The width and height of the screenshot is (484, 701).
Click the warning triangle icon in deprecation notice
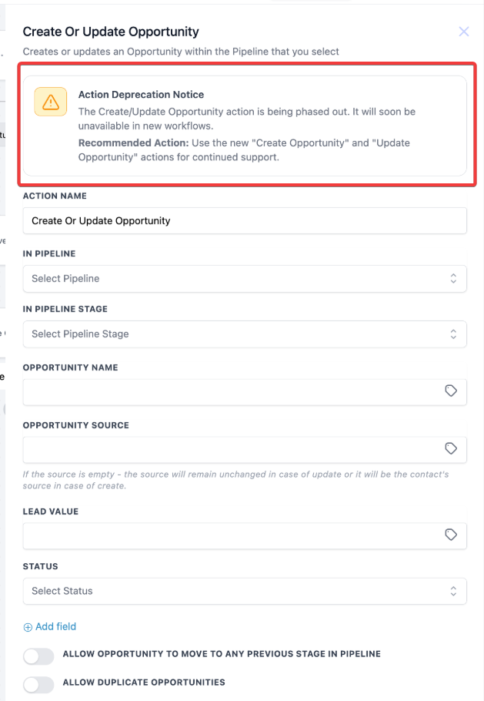click(x=50, y=102)
